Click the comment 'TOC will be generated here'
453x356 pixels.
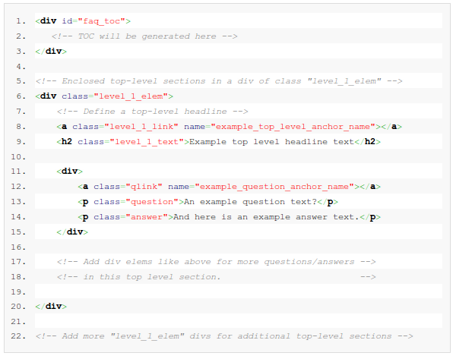point(144,36)
